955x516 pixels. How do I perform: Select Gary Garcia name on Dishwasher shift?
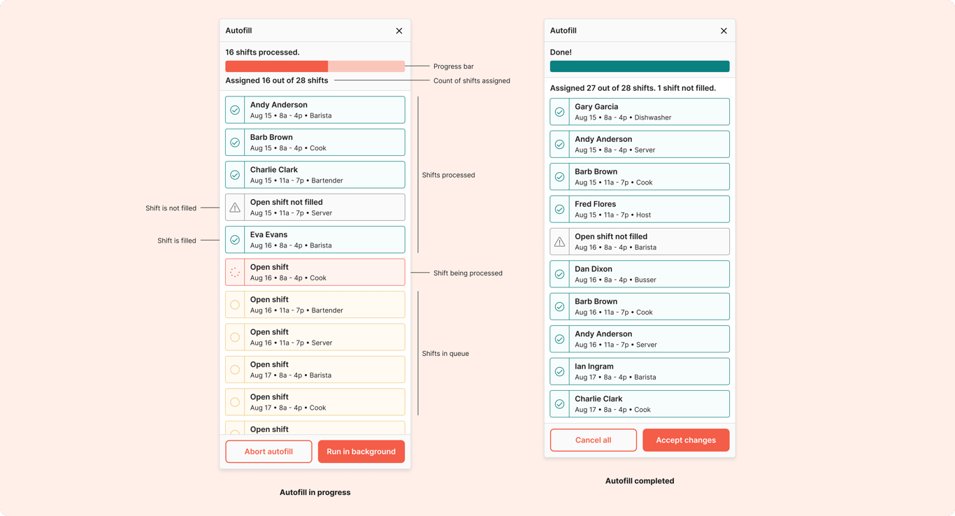(596, 107)
